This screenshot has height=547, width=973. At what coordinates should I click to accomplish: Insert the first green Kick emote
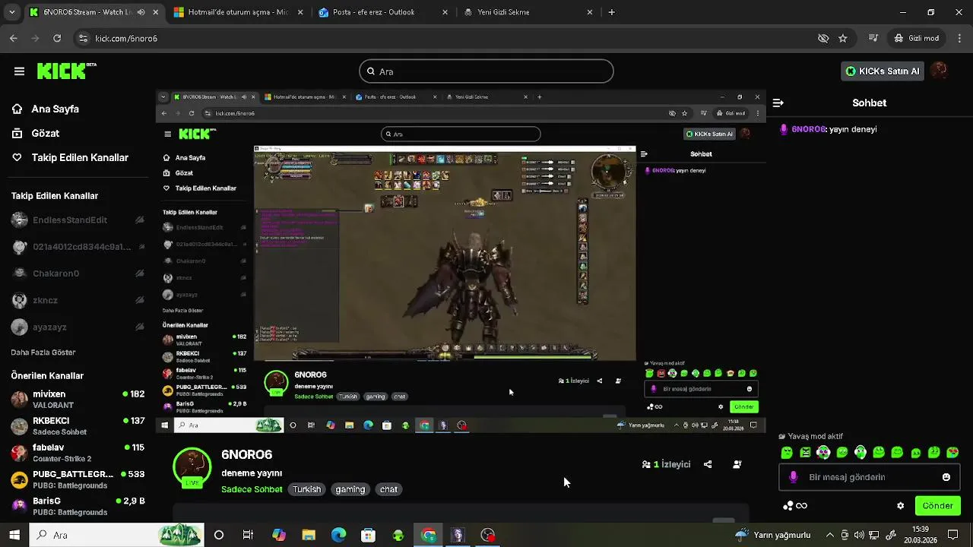(787, 453)
